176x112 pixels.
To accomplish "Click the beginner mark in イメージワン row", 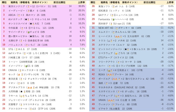I will (26, 66).
